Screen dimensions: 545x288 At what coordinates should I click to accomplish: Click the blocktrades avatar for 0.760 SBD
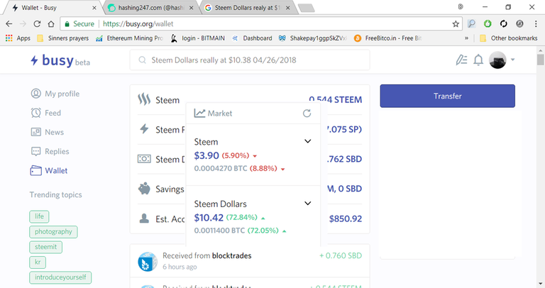(x=148, y=262)
